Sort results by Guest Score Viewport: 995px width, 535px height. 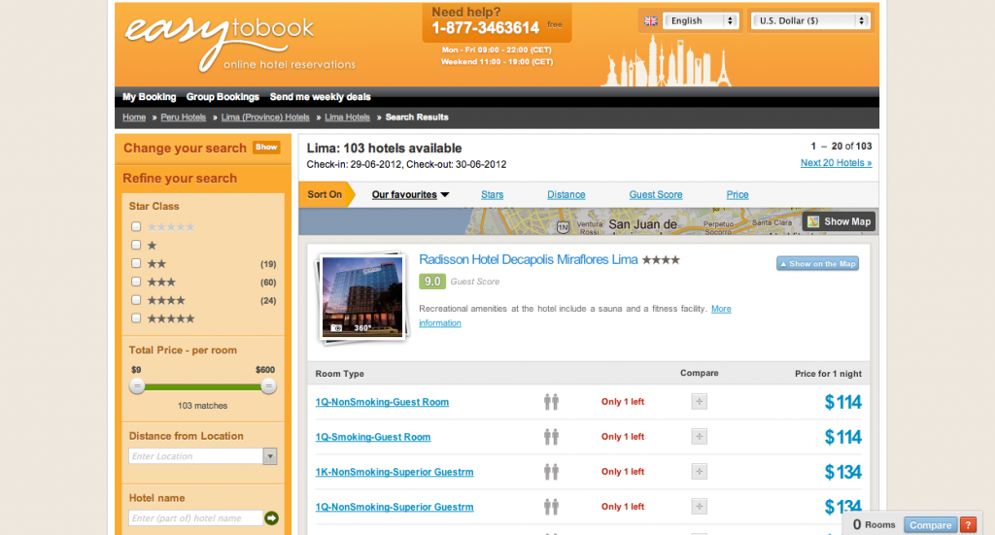656,194
